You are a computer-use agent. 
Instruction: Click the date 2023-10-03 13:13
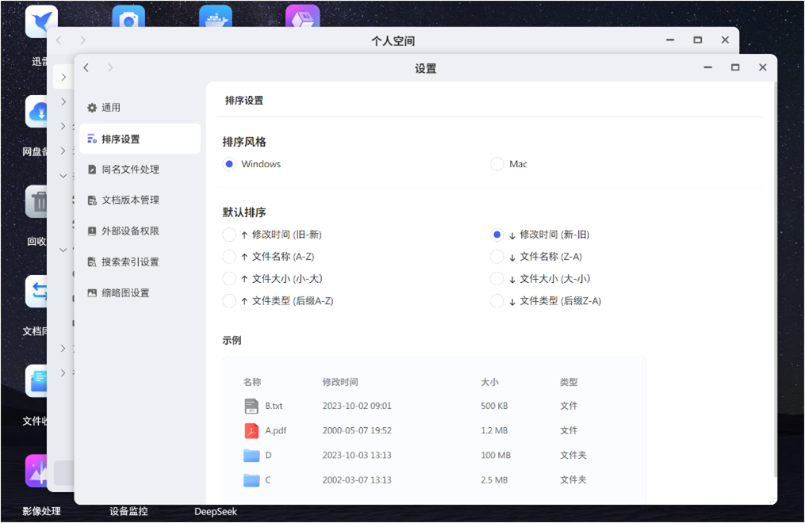(357, 456)
